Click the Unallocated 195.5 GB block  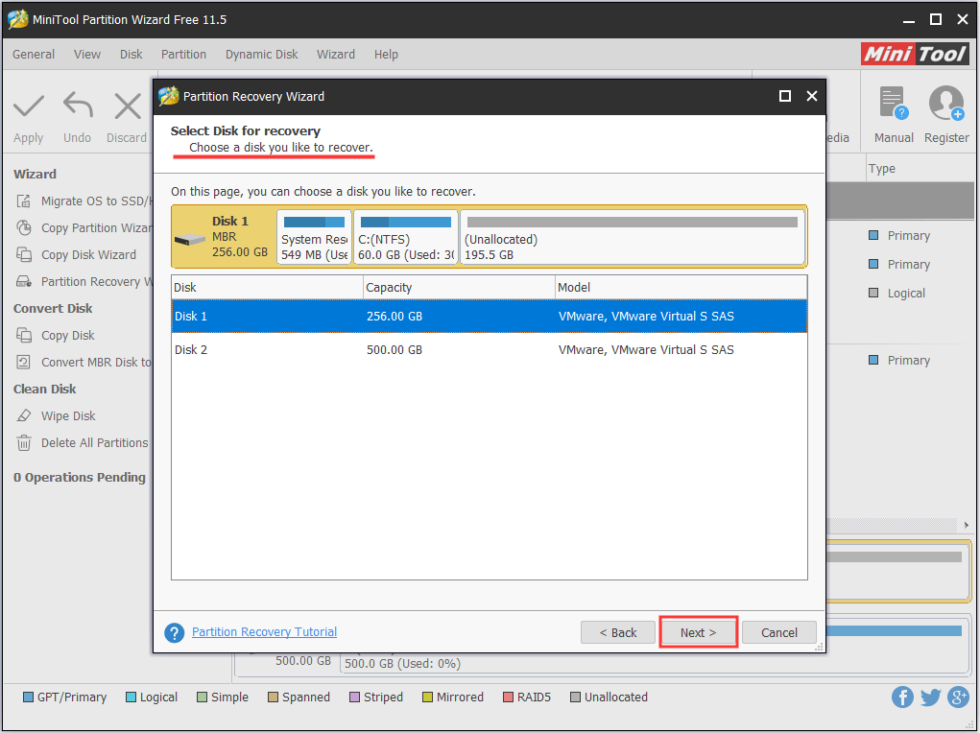pyautogui.click(x=632, y=238)
